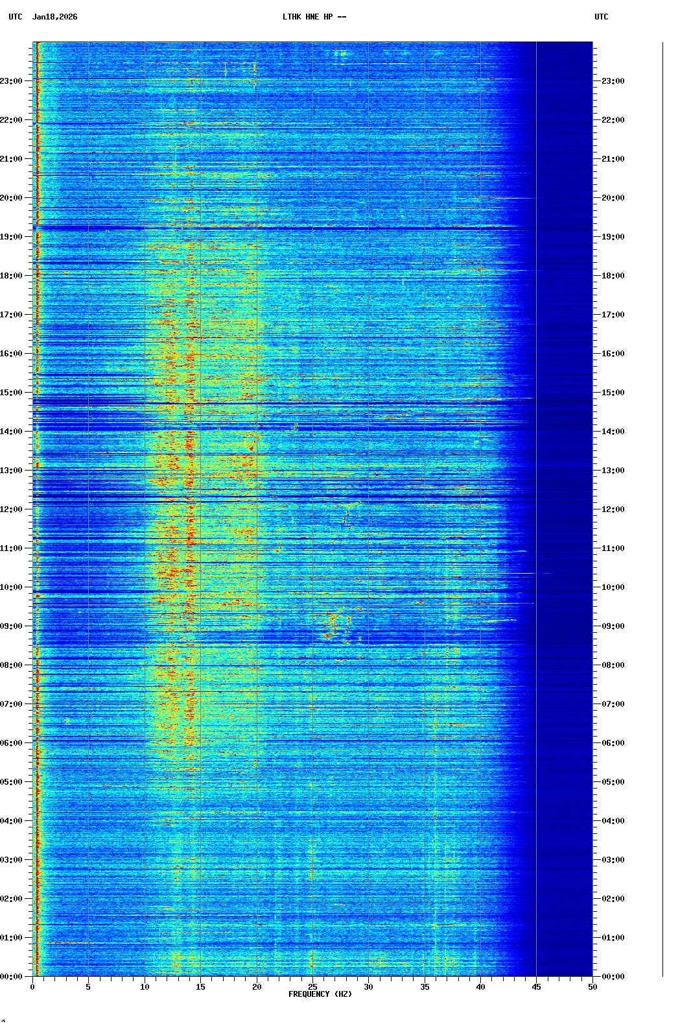This screenshot has width=691, height=1028.
Task: Click the 12:00 time label on left axis
Action: point(12,509)
